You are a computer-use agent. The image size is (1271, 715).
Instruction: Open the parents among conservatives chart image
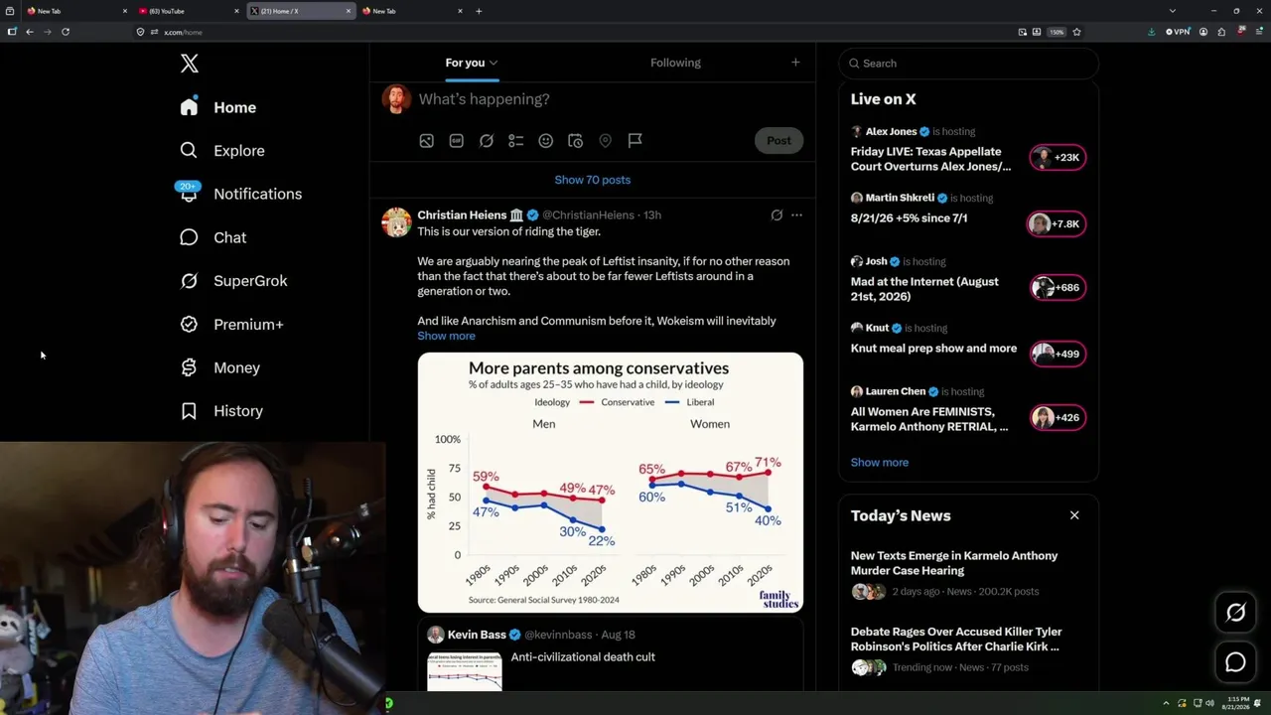(x=611, y=483)
